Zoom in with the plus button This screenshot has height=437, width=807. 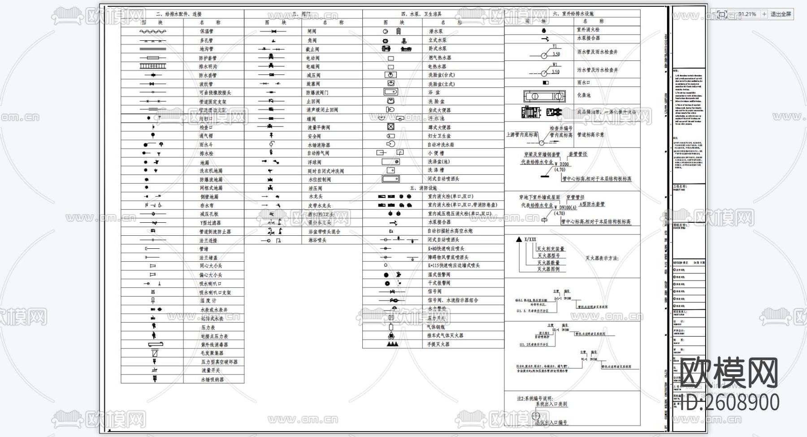coord(764,14)
